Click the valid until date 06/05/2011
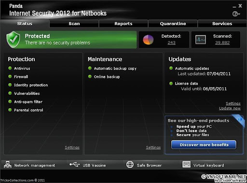 [x=215, y=89]
